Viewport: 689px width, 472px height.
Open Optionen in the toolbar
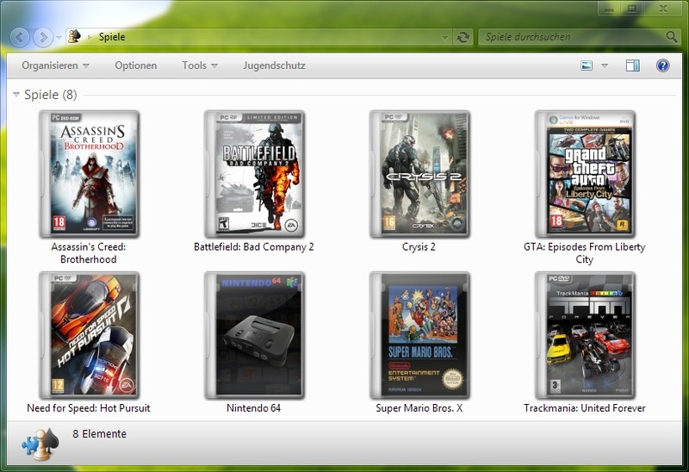coord(136,65)
